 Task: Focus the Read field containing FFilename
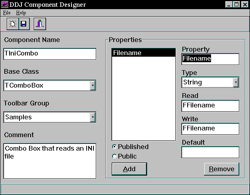(210, 105)
